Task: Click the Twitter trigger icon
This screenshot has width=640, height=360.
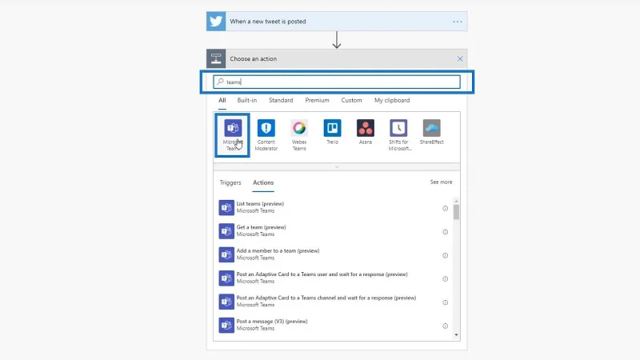Action: tap(216, 22)
